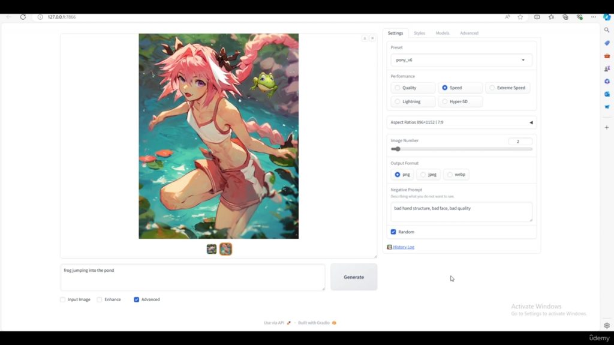Screen dimensions: 614x345
Task: Click the Generate button
Action: point(354,277)
